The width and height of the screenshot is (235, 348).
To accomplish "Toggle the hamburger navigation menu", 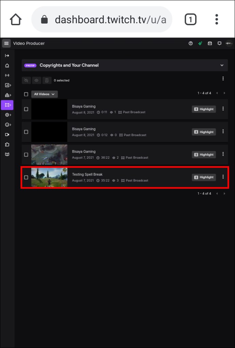I will [6, 43].
